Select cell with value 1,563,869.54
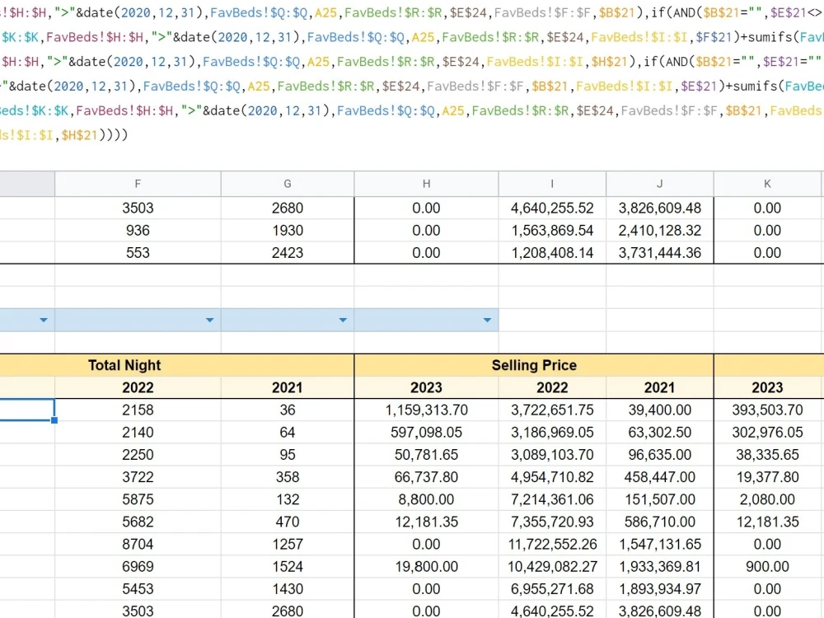 pyautogui.click(x=552, y=230)
